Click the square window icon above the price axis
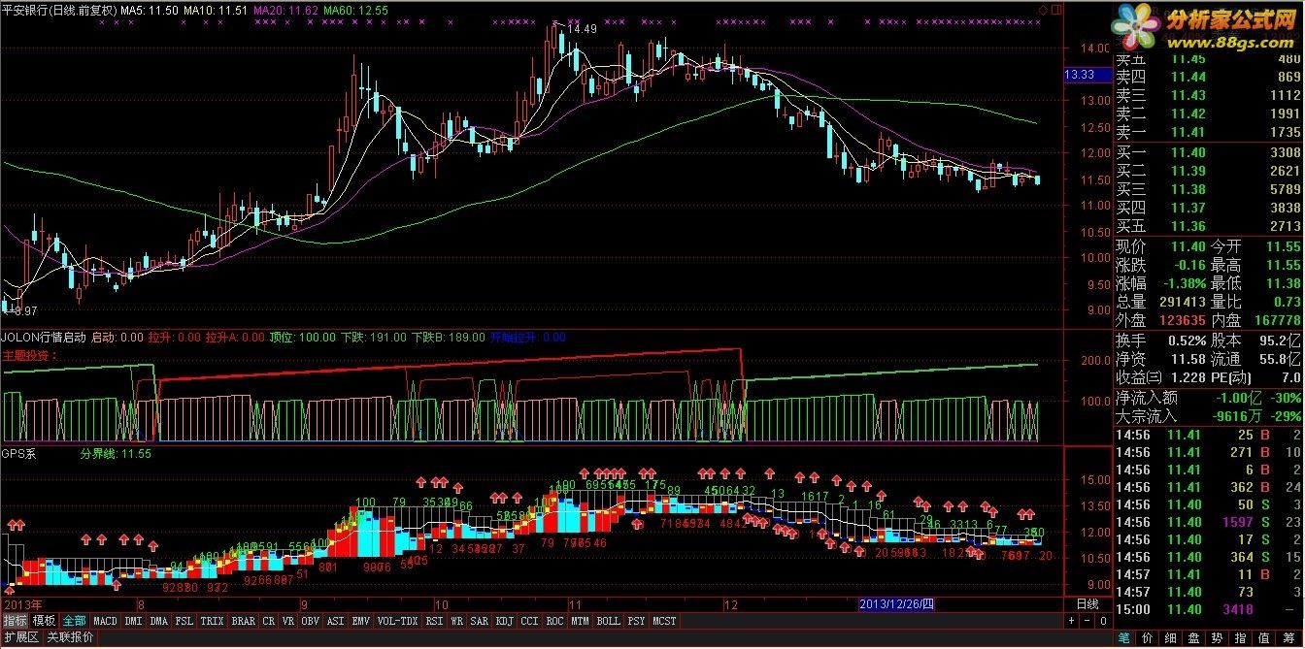 click(x=1056, y=10)
